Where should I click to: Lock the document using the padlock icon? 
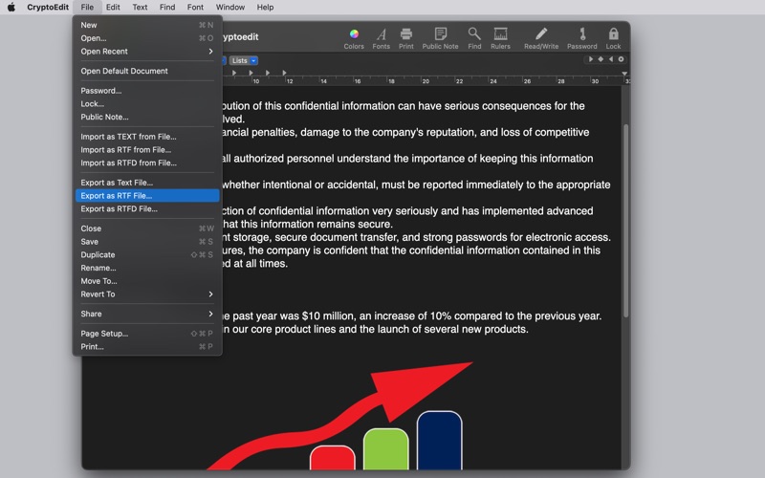click(x=613, y=38)
